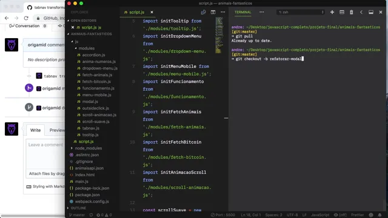
Task: Close the script.js editor tab
Action: click(152, 12)
